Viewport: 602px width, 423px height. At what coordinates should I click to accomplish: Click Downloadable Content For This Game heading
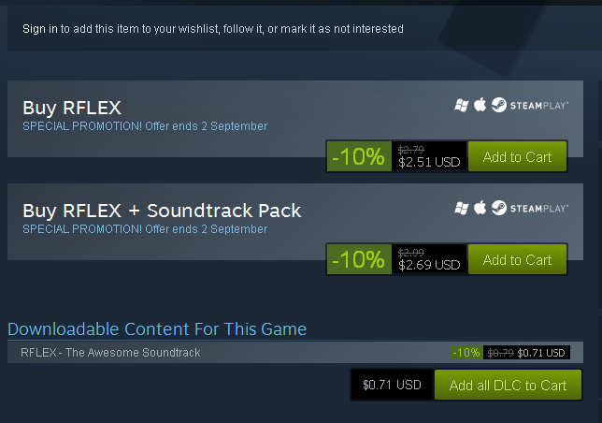click(x=157, y=329)
